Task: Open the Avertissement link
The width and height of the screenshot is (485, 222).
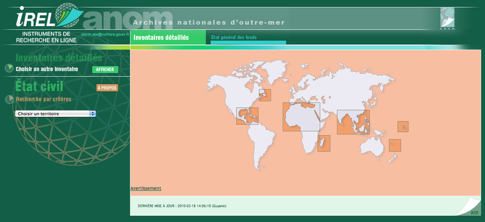Action: (x=145, y=188)
